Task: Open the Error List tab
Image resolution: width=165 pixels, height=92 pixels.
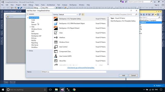Action: (13, 82)
